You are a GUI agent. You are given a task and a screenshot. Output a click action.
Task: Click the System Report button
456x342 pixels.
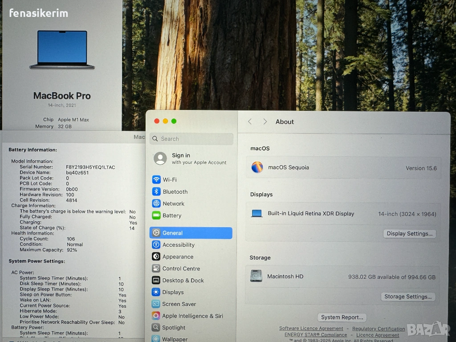pos(342,318)
